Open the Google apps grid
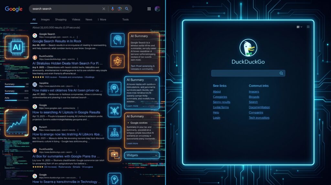Image resolution: width=331 pixels, height=185 pixels. click(149, 9)
